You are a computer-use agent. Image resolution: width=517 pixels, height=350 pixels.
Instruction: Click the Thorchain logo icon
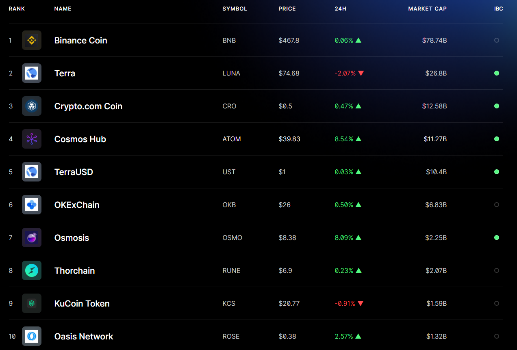(32, 270)
